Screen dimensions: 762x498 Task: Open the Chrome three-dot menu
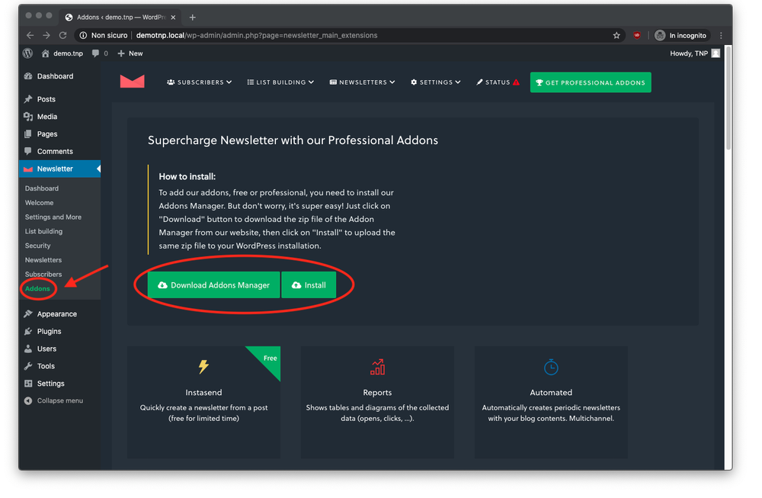coord(721,36)
